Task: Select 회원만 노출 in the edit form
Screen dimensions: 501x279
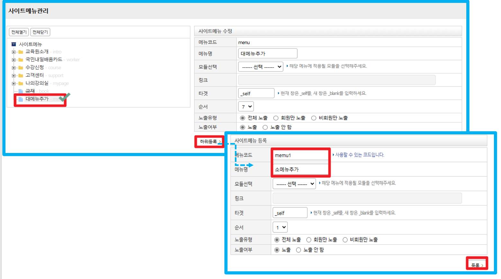Action: tap(276, 118)
